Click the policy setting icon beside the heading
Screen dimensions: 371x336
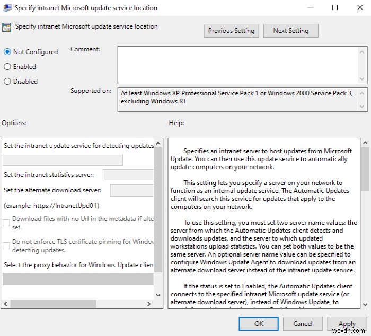click(6, 28)
